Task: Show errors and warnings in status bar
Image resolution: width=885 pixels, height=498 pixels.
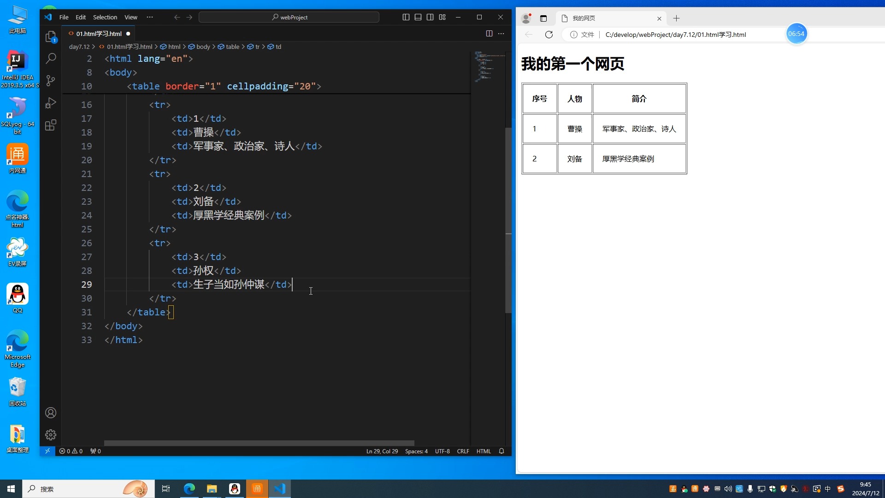Action: click(71, 451)
